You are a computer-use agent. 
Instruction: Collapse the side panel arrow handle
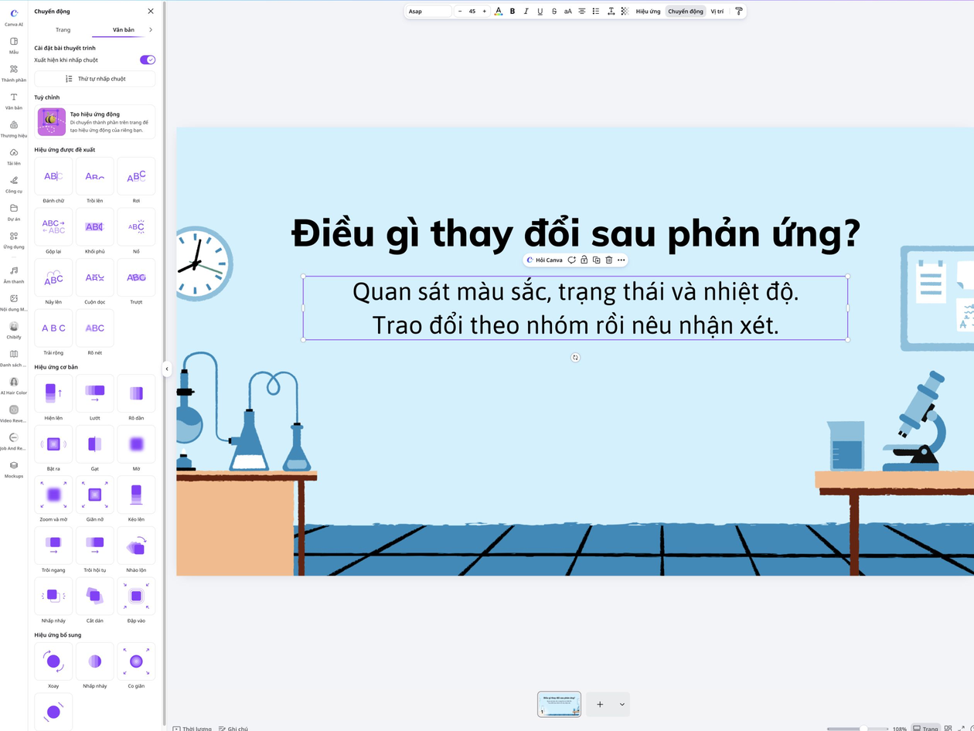tap(167, 369)
